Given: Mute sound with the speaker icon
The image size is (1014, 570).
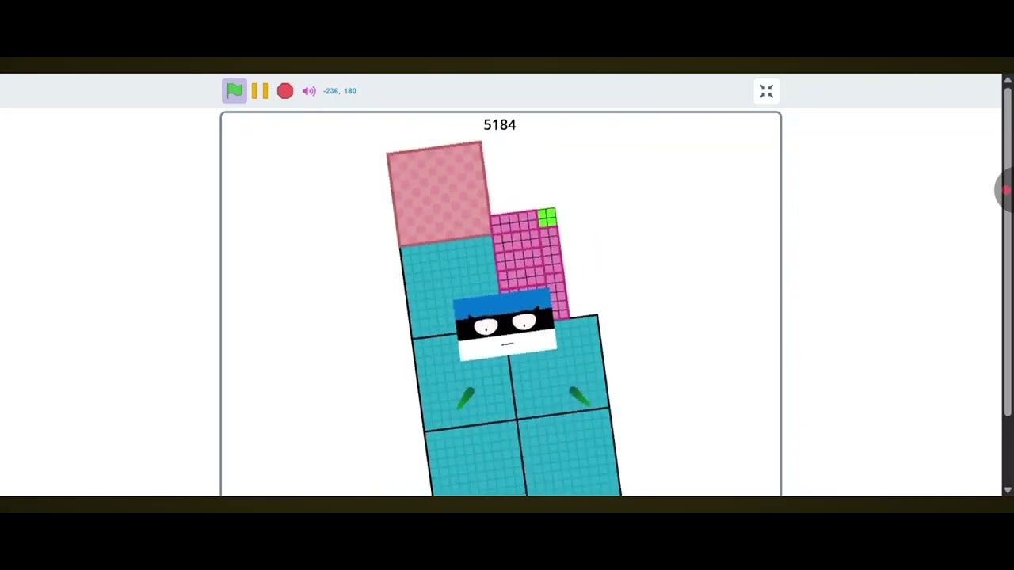Looking at the screenshot, I should click(309, 91).
